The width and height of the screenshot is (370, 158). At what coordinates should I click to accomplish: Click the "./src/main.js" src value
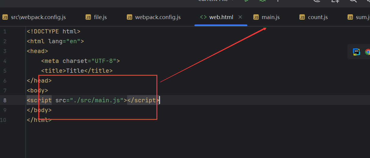tap(97, 100)
